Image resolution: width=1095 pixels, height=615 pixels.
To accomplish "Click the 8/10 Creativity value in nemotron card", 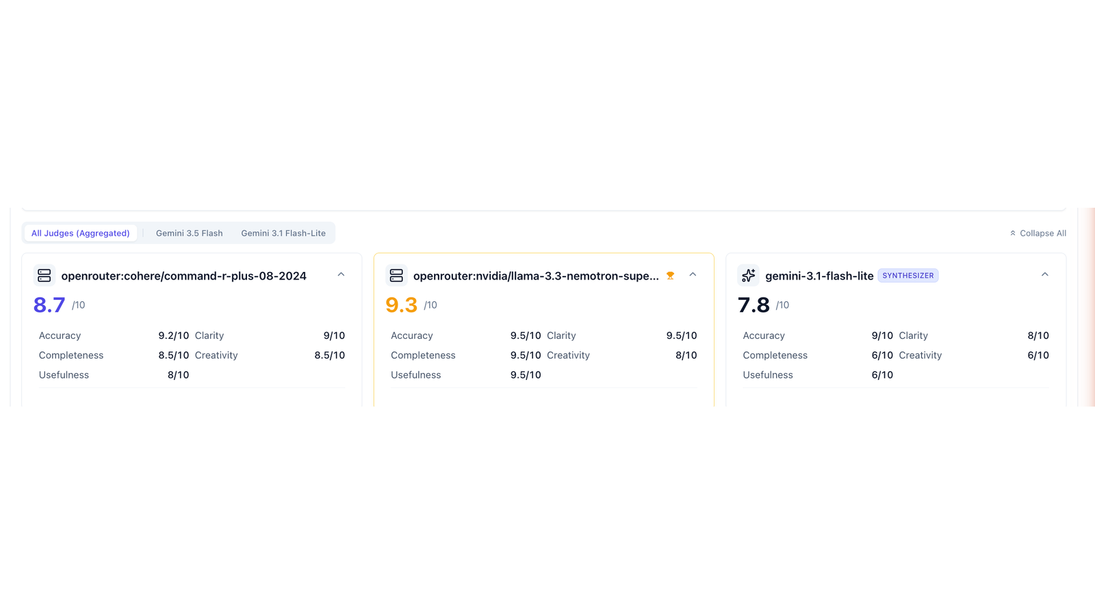I will (x=686, y=355).
